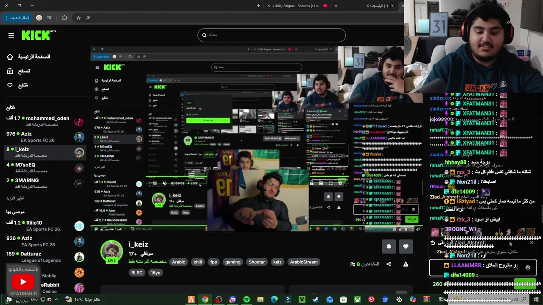Select the gaming tag
Image resolution: width=543 pixels, height=305 pixels.
click(x=233, y=262)
